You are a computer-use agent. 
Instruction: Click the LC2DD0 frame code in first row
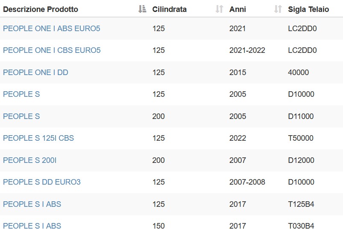302,29
